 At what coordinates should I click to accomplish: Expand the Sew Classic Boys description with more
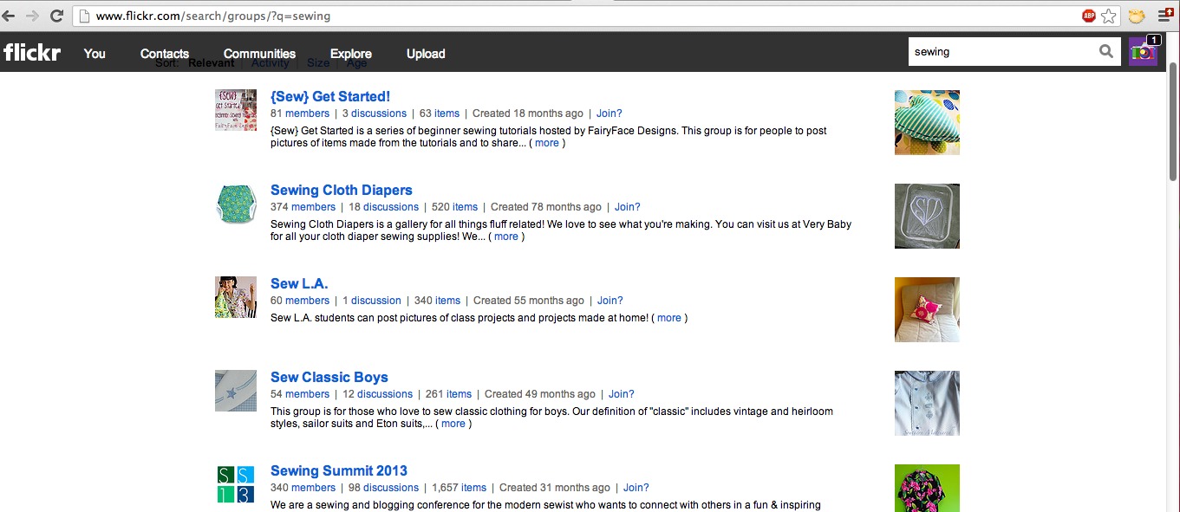click(x=453, y=424)
